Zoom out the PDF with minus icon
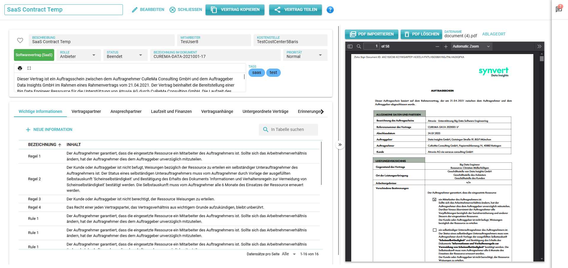The width and height of the screenshot is (568, 268). 437,46
